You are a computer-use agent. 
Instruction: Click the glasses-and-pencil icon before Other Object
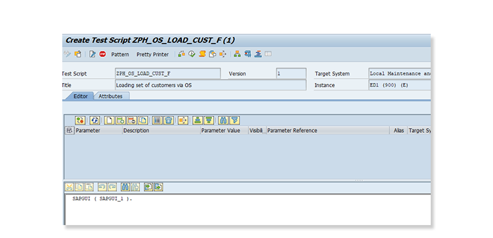pos(67,54)
